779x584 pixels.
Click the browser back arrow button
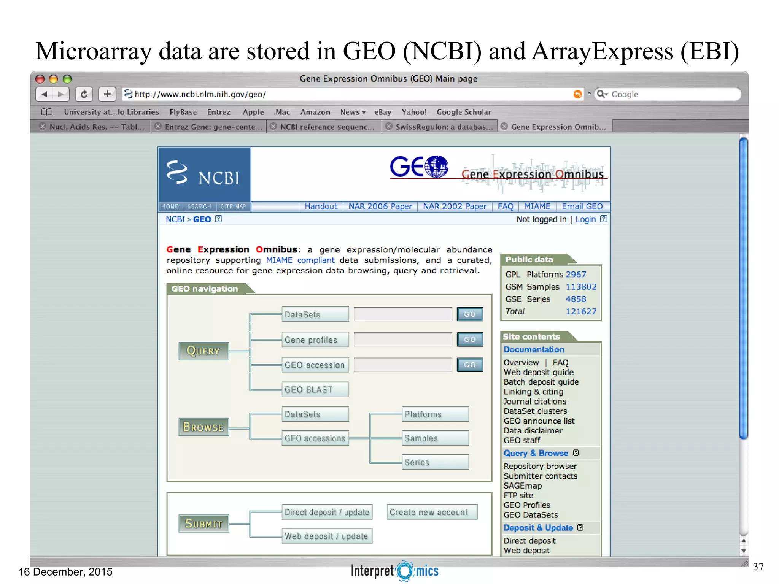click(x=45, y=94)
